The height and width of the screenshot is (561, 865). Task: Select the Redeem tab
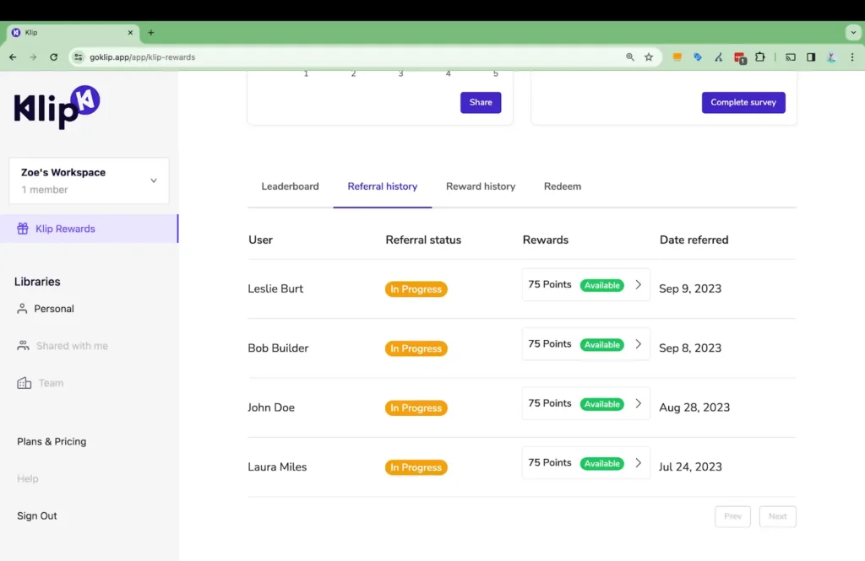563,186
